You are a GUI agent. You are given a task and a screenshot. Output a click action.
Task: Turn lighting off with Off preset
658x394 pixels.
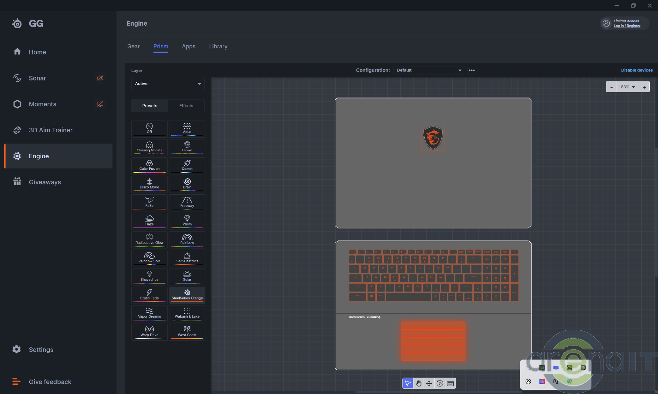tap(149, 128)
